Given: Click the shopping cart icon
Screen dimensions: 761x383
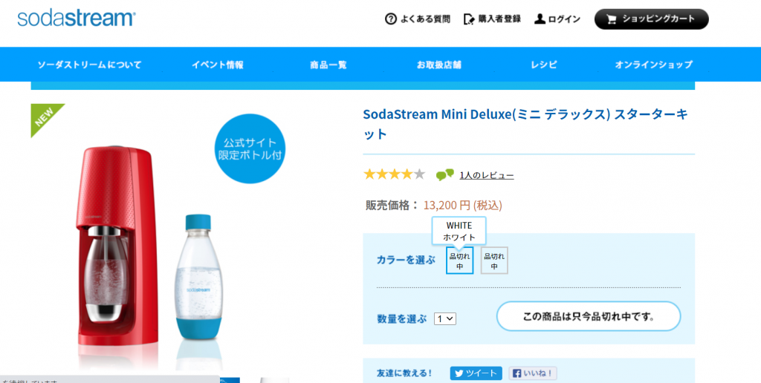Looking at the screenshot, I should (x=612, y=19).
